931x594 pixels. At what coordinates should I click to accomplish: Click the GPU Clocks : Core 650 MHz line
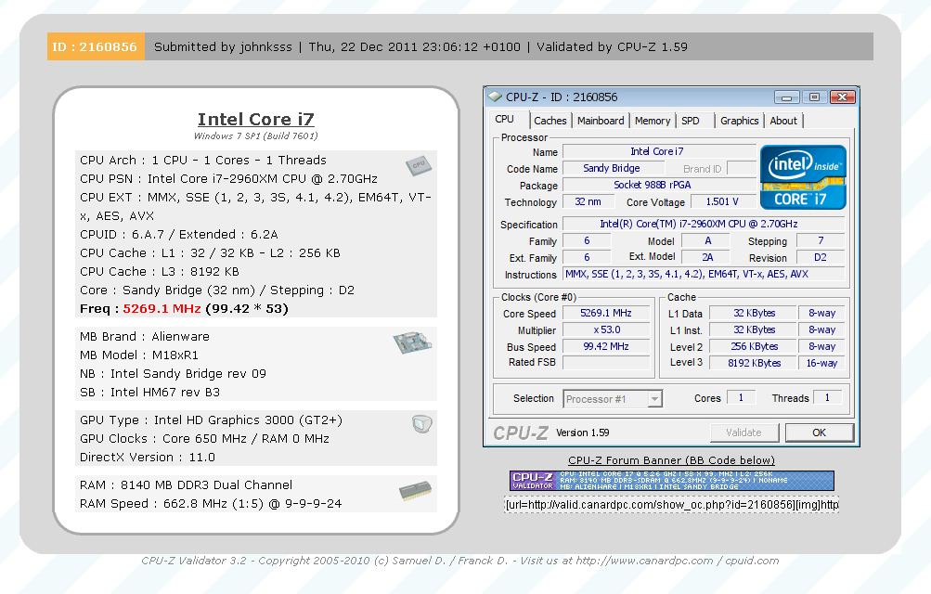(x=204, y=438)
